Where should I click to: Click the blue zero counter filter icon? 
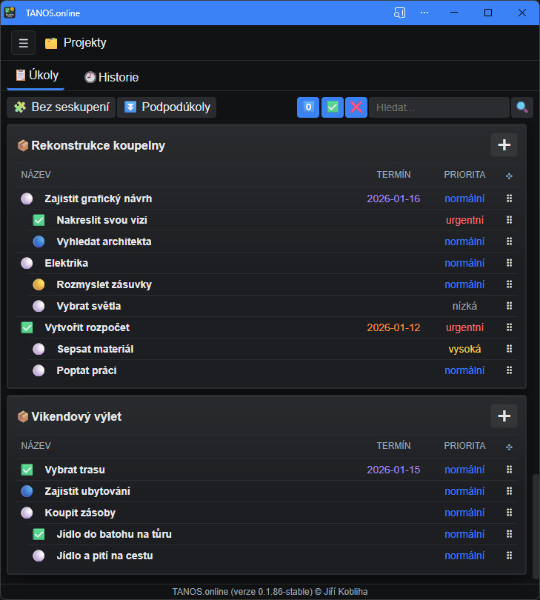coord(308,107)
